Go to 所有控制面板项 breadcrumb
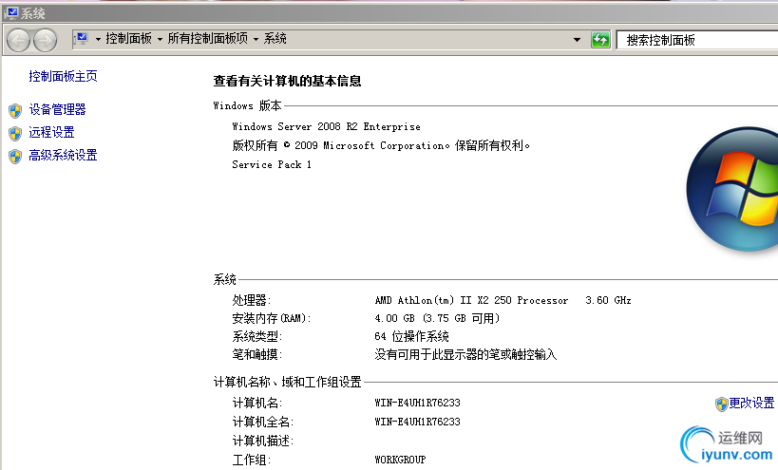Image resolution: width=778 pixels, height=470 pixels. click(x=207, y=39)
